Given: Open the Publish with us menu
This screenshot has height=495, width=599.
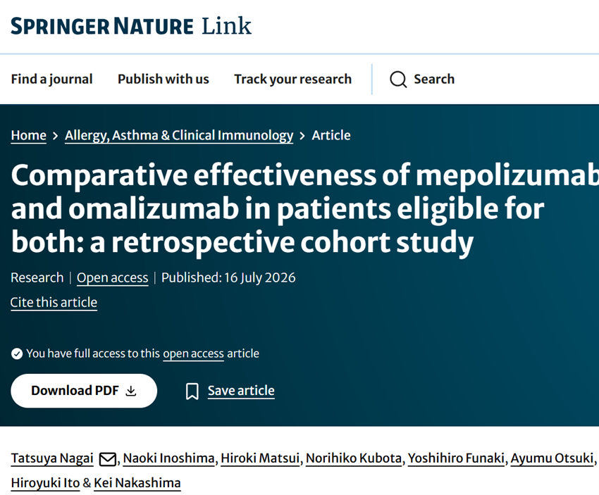Looking at the screenshot, I should click(163, 79).
